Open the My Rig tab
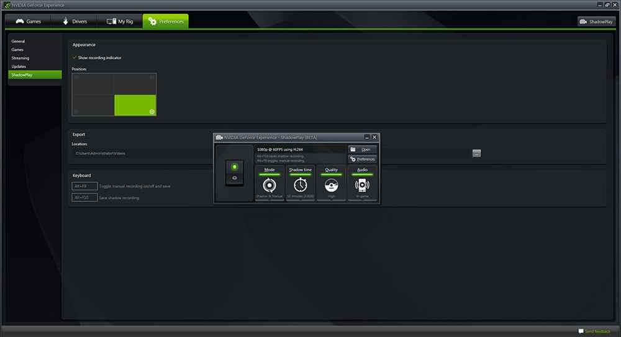 [120, 22]
